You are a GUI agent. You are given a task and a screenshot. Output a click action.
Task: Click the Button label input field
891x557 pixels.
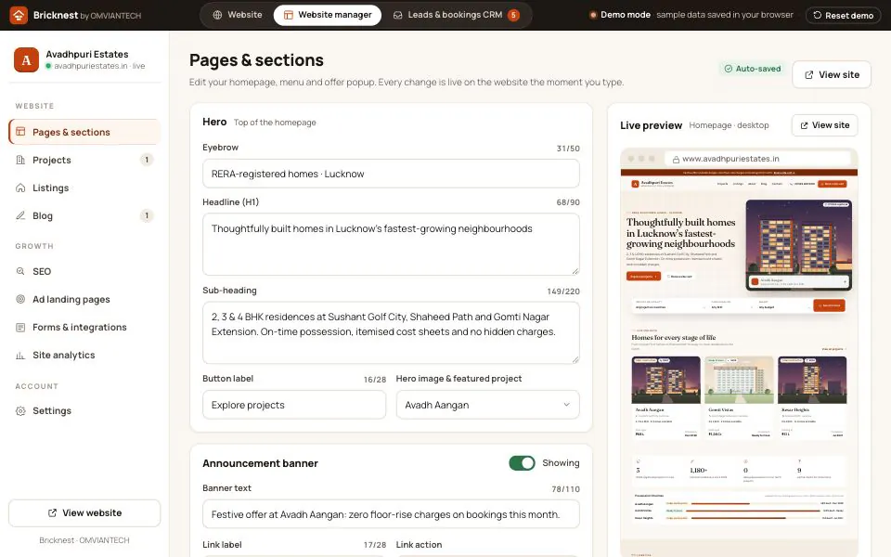pos(294,405)
